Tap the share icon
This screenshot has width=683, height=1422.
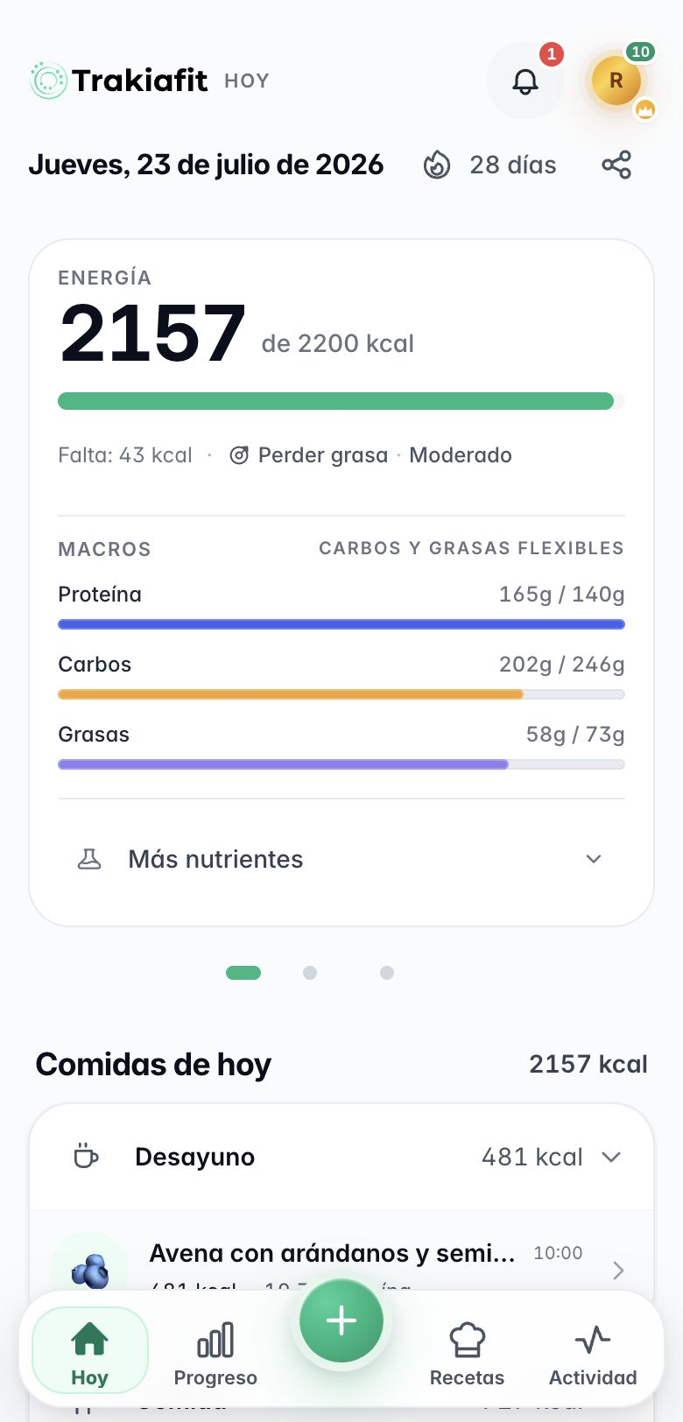point(616,165)
